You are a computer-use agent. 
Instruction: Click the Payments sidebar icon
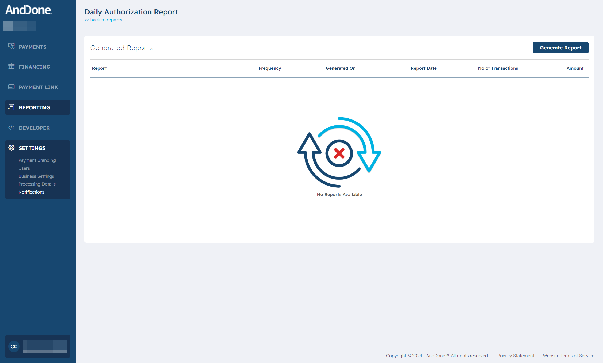(11, 47)
